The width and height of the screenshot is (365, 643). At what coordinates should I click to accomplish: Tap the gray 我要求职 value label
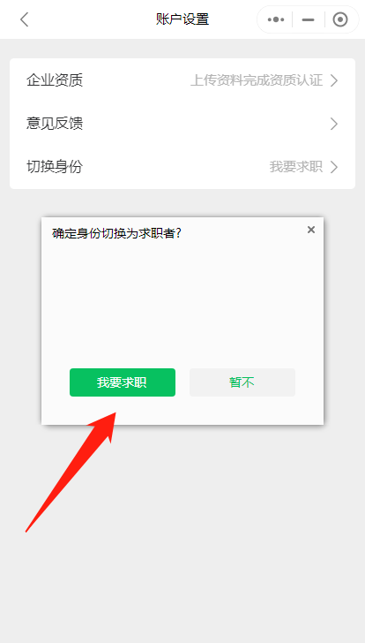tap(296, 167)
